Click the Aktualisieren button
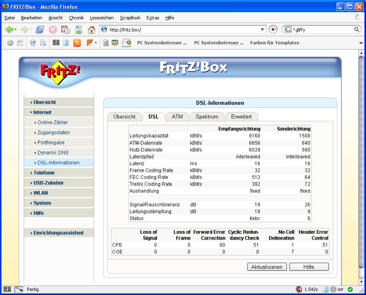The height and width of the screenshot is (295, 366). 267,267
